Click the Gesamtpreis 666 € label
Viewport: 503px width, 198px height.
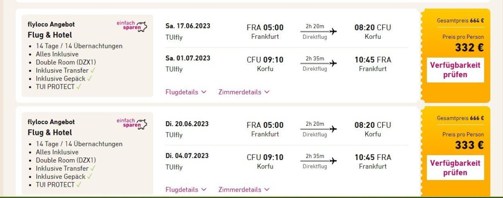coord(460,118)
